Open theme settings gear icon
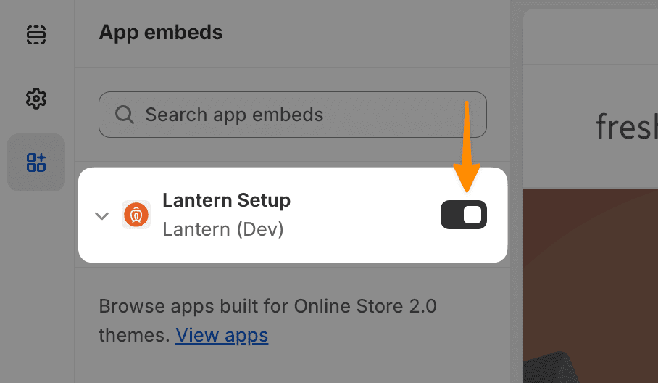Viewport: 658px width, 383px height. click(36, 99)
